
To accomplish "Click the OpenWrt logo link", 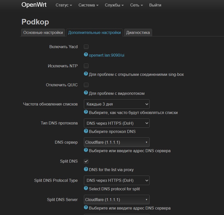I will tap(34, 5).
